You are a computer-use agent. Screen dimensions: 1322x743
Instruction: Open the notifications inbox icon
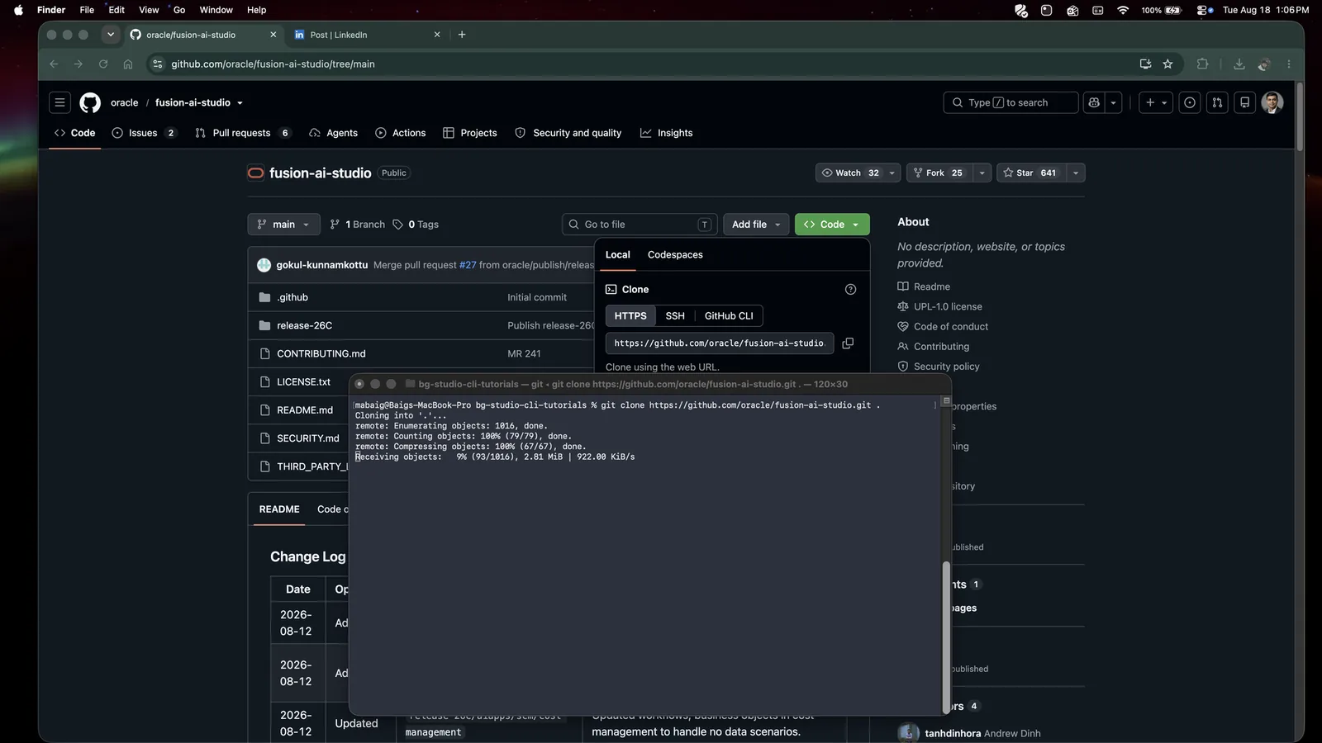pos(1245,102)
